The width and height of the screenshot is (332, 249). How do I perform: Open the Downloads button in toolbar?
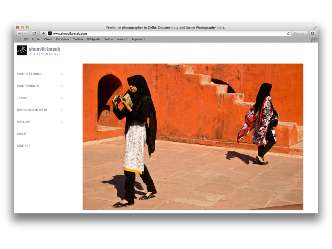pos(313,33)
